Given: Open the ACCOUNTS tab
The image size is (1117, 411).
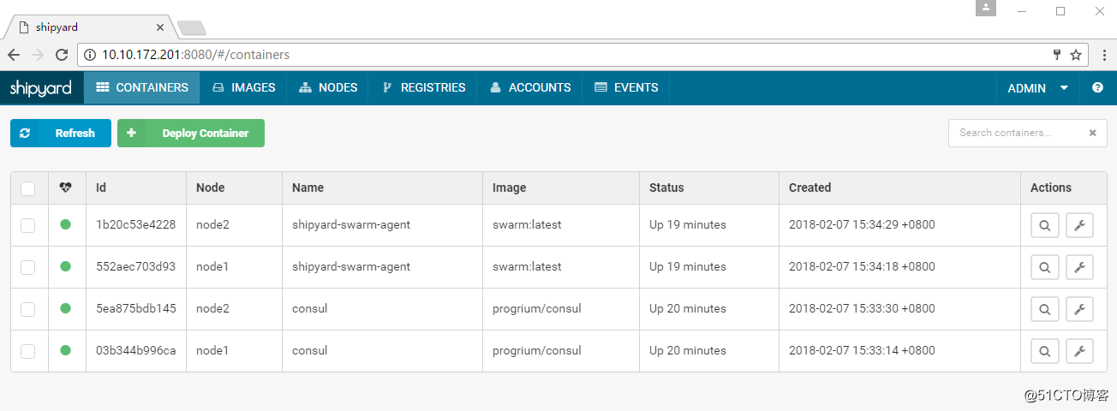Looking at the screenshot, I should coord(529,87).
